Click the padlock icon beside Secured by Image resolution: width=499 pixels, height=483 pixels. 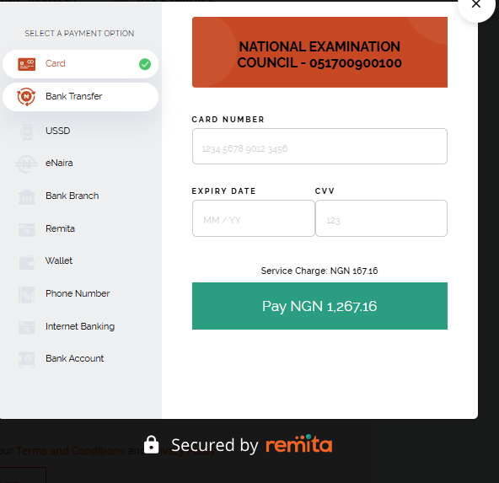pyautogui.click(x=151, y=444)
